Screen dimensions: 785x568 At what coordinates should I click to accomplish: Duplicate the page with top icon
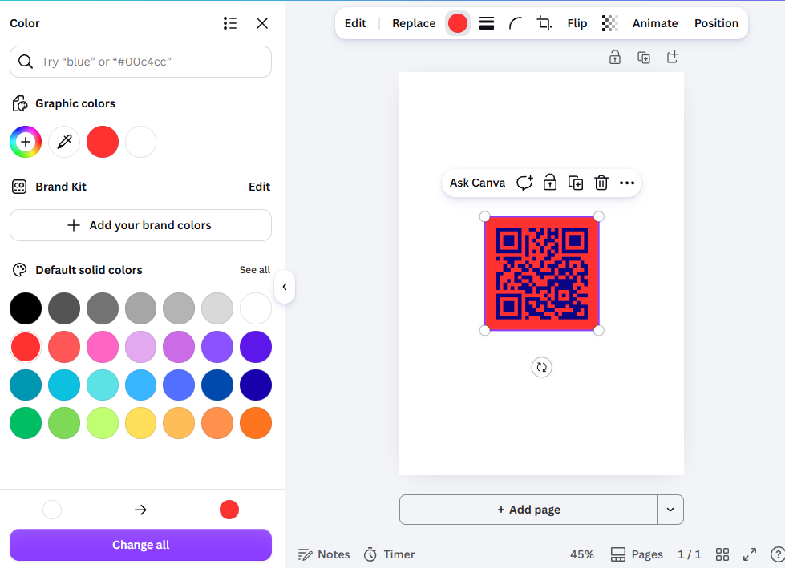pyautogui.click(x=644, y=58)
